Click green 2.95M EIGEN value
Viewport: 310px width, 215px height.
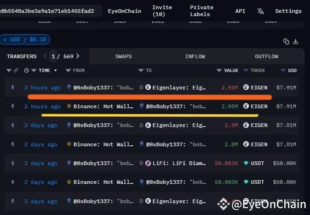click(230, 106)
